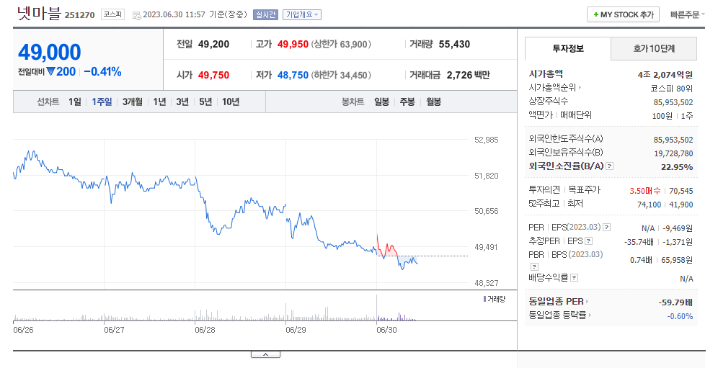Screen dimensions: 718x368
Task: Click the 52주최고 value 74,100
Action: [x=649, y=205]
